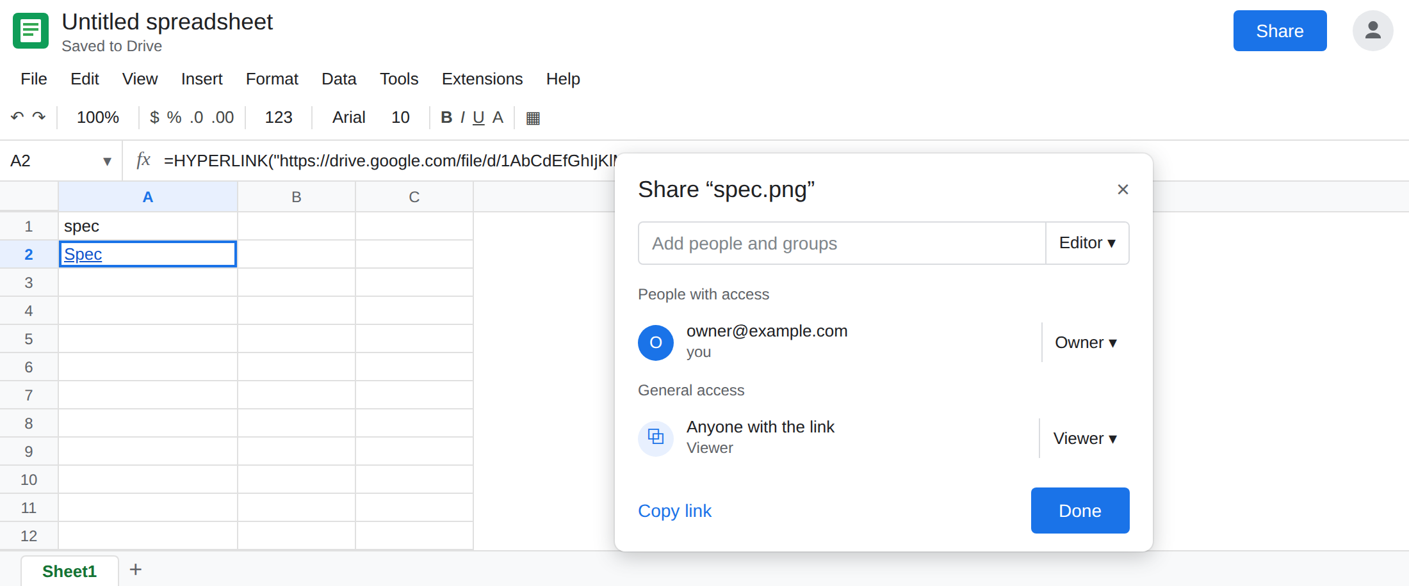Open the zoom 100% dropdown
The height and width of the screenshot is (586, 1409).
[98, 117]
